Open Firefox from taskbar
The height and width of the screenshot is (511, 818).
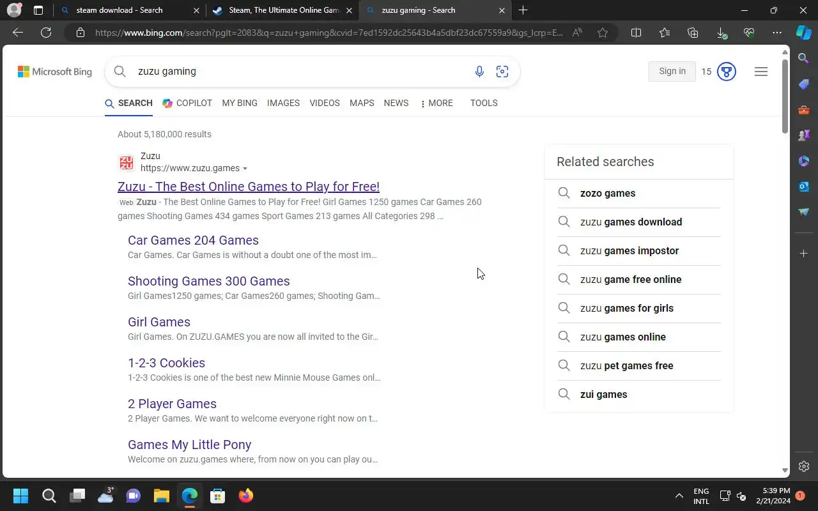point(245,496)
